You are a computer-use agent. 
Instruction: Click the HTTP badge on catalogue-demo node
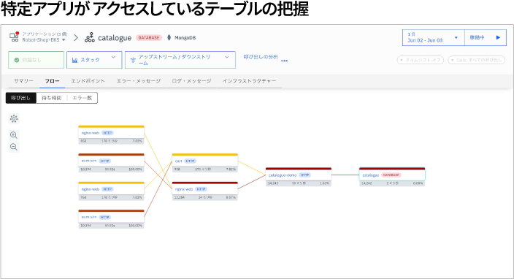(x=305, y=175)
